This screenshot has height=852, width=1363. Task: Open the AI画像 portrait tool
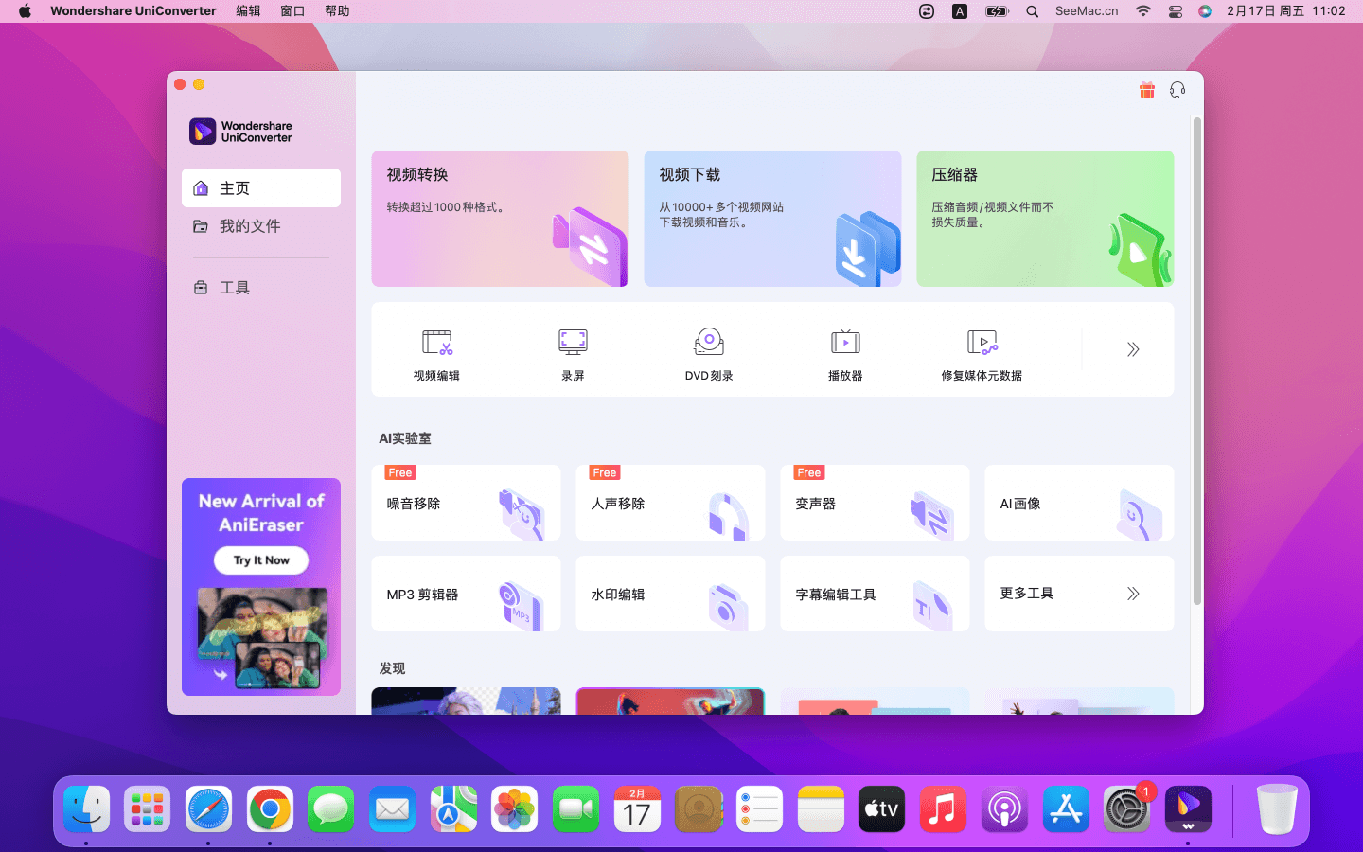tap(1079, 503)
